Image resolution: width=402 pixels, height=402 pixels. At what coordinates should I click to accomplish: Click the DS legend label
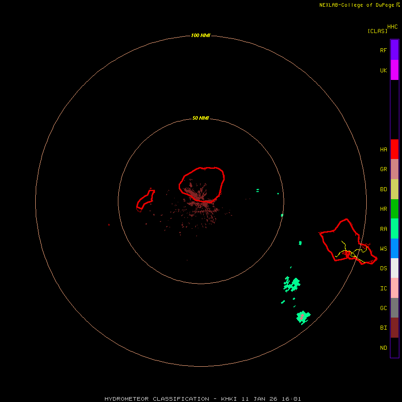[383, 268]
